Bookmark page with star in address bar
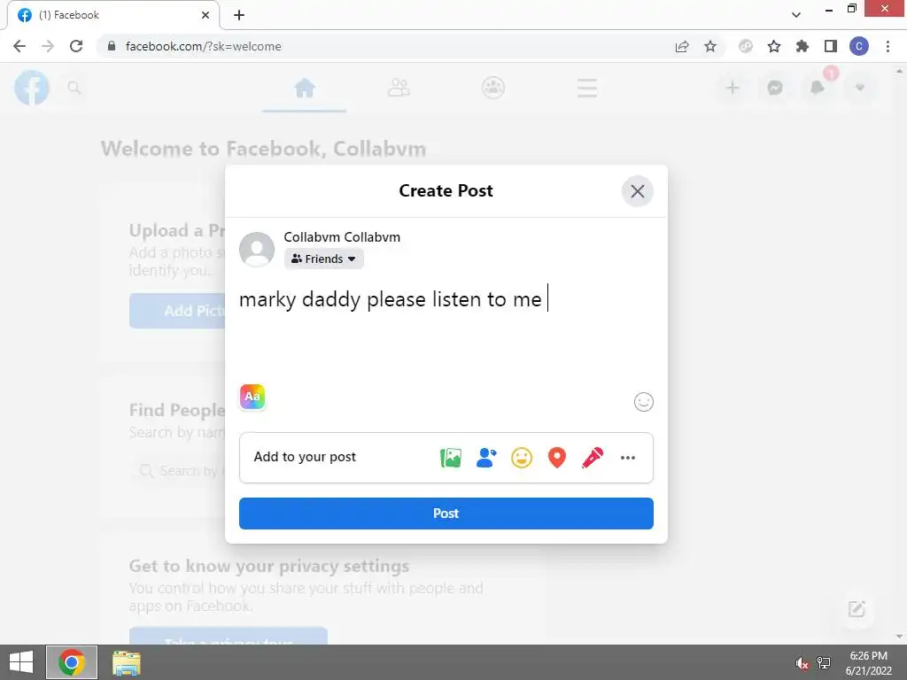Viewport: 907px width, 680px height. point(710,46)
